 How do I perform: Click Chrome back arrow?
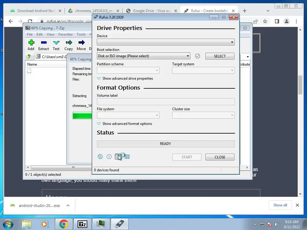pyautogui.click(x=11, y=21)
